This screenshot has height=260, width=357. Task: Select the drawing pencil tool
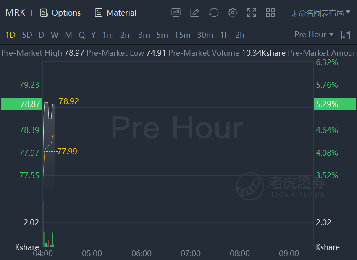tap(194, 13)
